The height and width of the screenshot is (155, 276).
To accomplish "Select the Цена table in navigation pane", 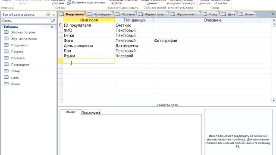I will pos(15,77).
